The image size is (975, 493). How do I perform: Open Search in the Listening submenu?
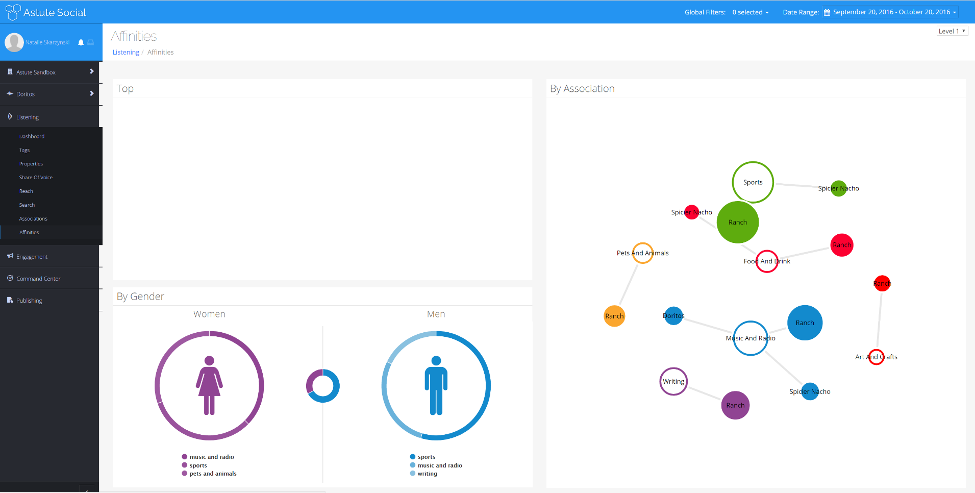point(27,205)
